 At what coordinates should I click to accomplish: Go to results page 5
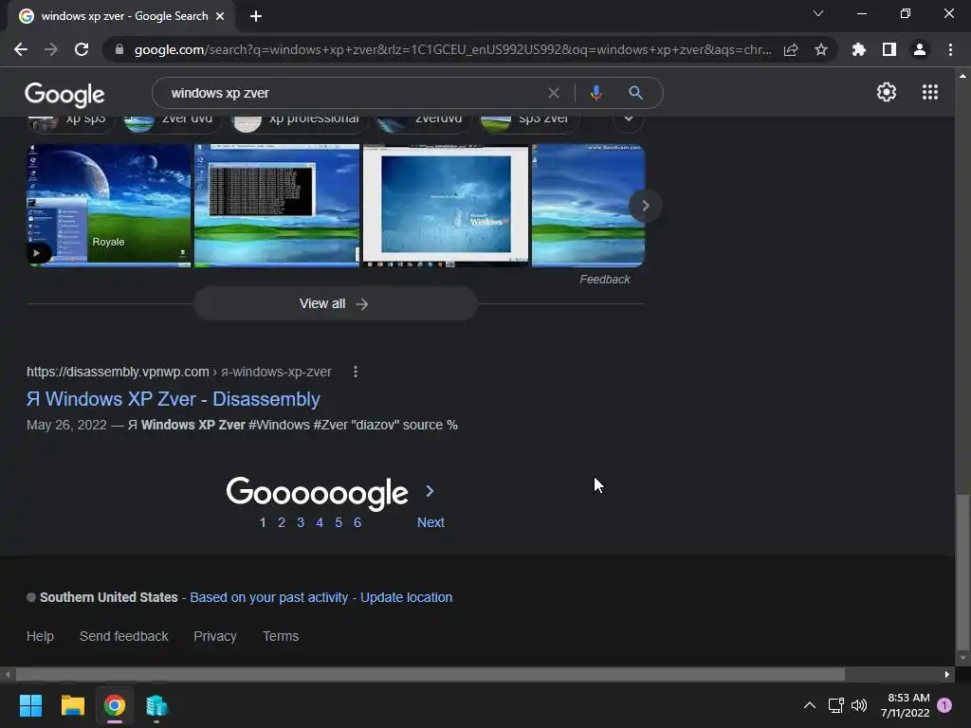pyautogui.click(x=339, y=522)
